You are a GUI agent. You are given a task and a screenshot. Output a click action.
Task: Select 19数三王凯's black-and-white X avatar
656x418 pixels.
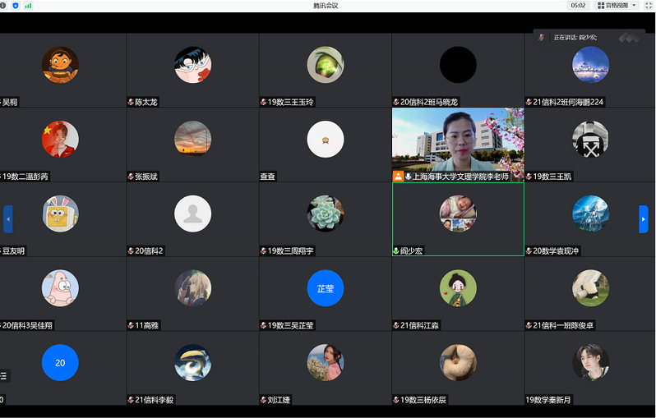[x=591, y=139]
